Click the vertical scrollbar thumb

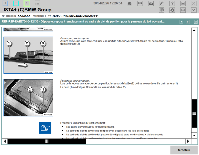(x=194, y=113)
